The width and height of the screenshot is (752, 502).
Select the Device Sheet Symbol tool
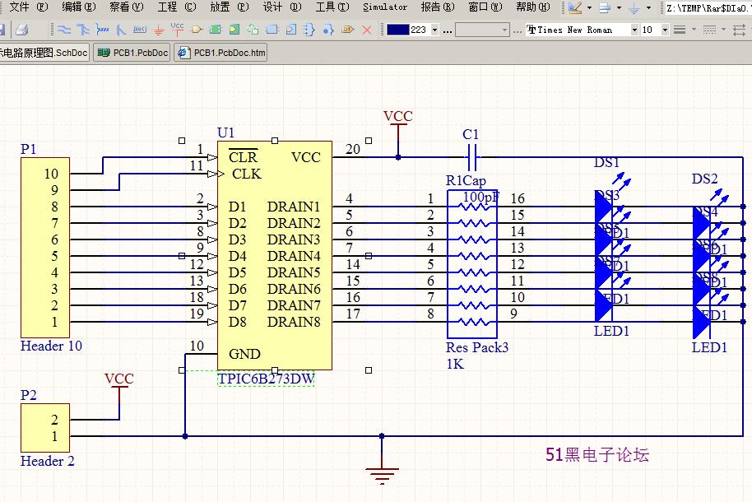(253, 30)
